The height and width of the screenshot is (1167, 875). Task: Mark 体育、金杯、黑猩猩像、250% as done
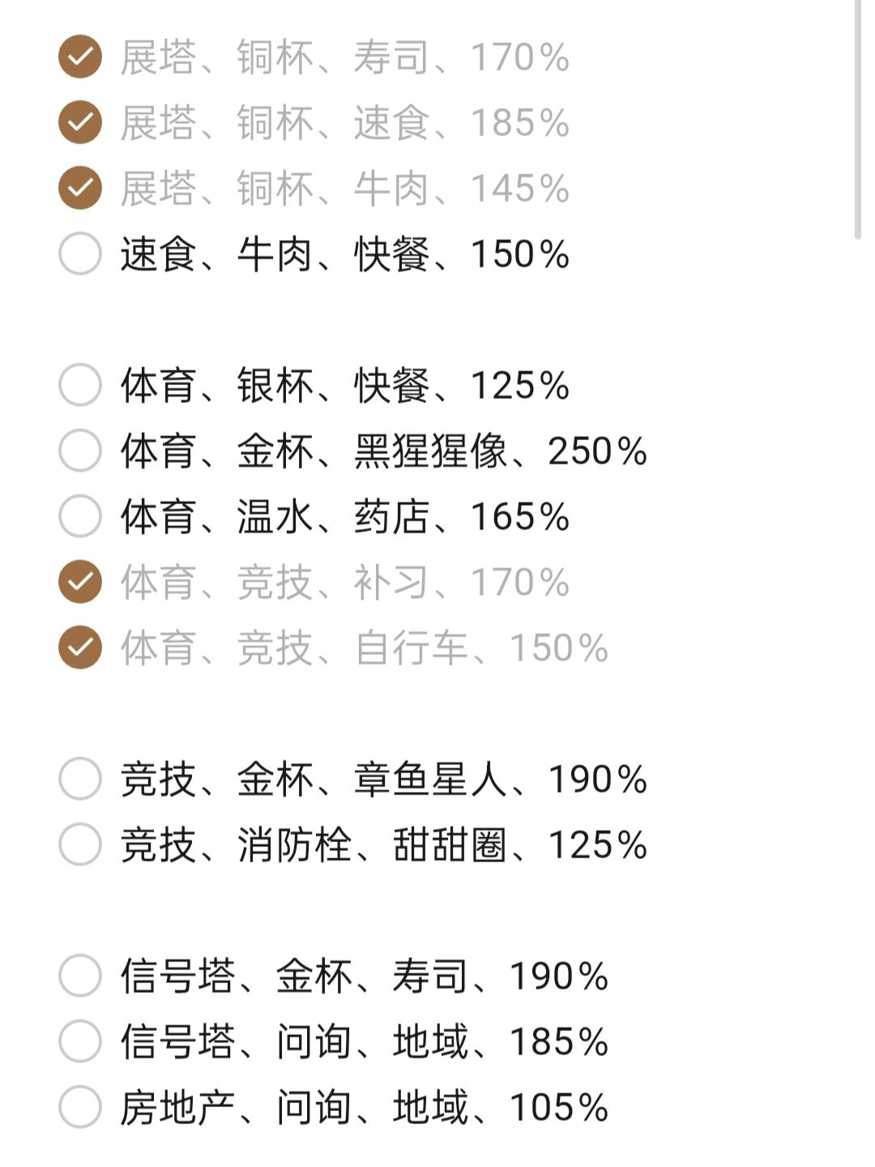tap(80, 451)
